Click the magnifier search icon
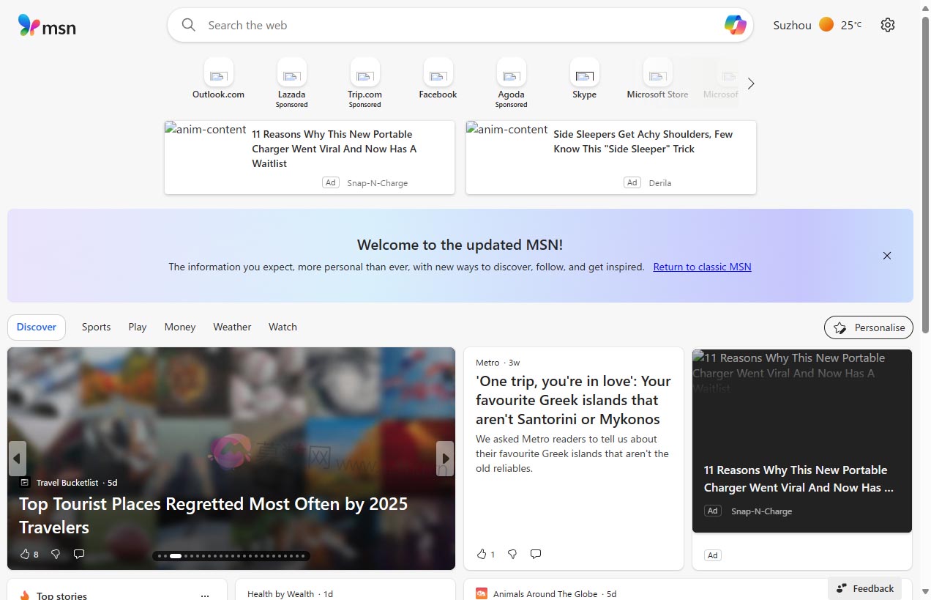The image size is (931, 600). coord(189,25)
